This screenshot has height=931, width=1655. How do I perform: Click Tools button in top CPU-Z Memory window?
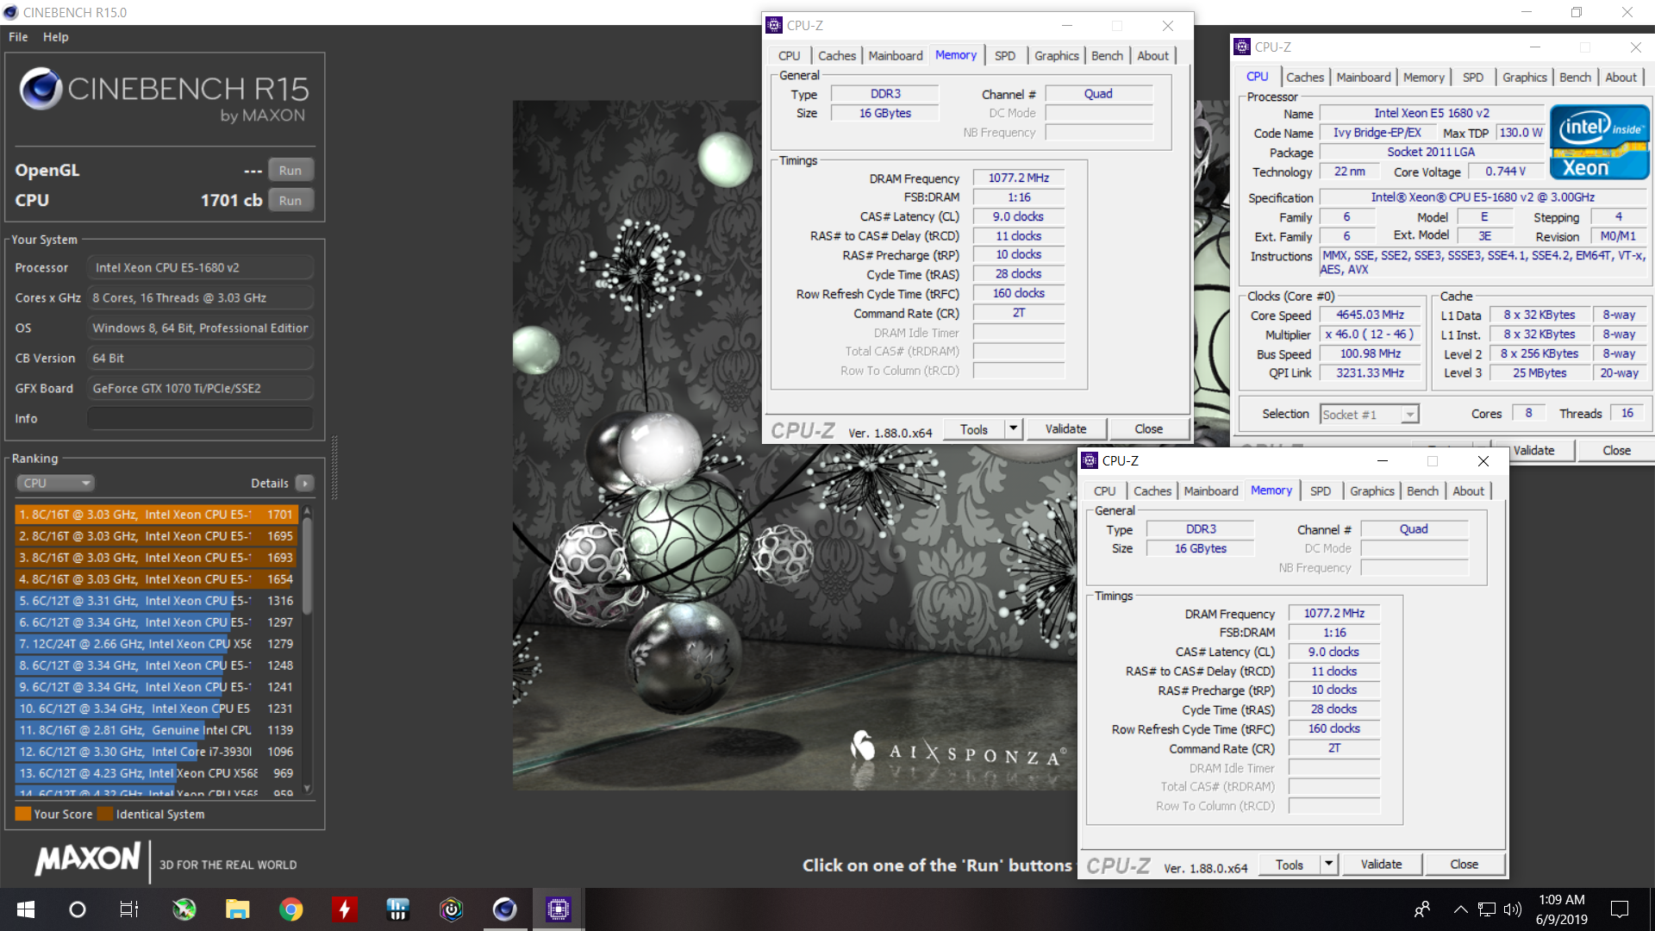pyautogui.click(x=974, y=429)
